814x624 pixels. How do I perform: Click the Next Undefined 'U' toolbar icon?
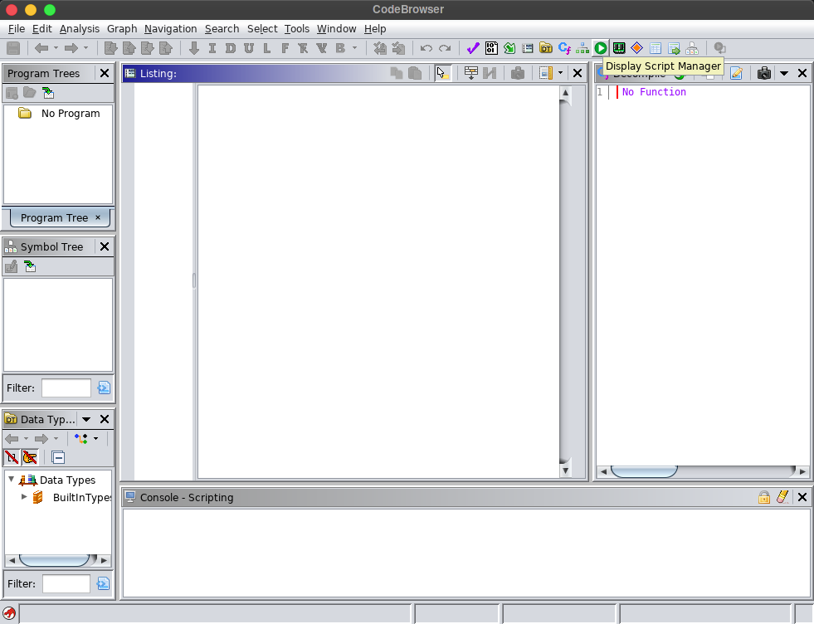tap(249, 48)
